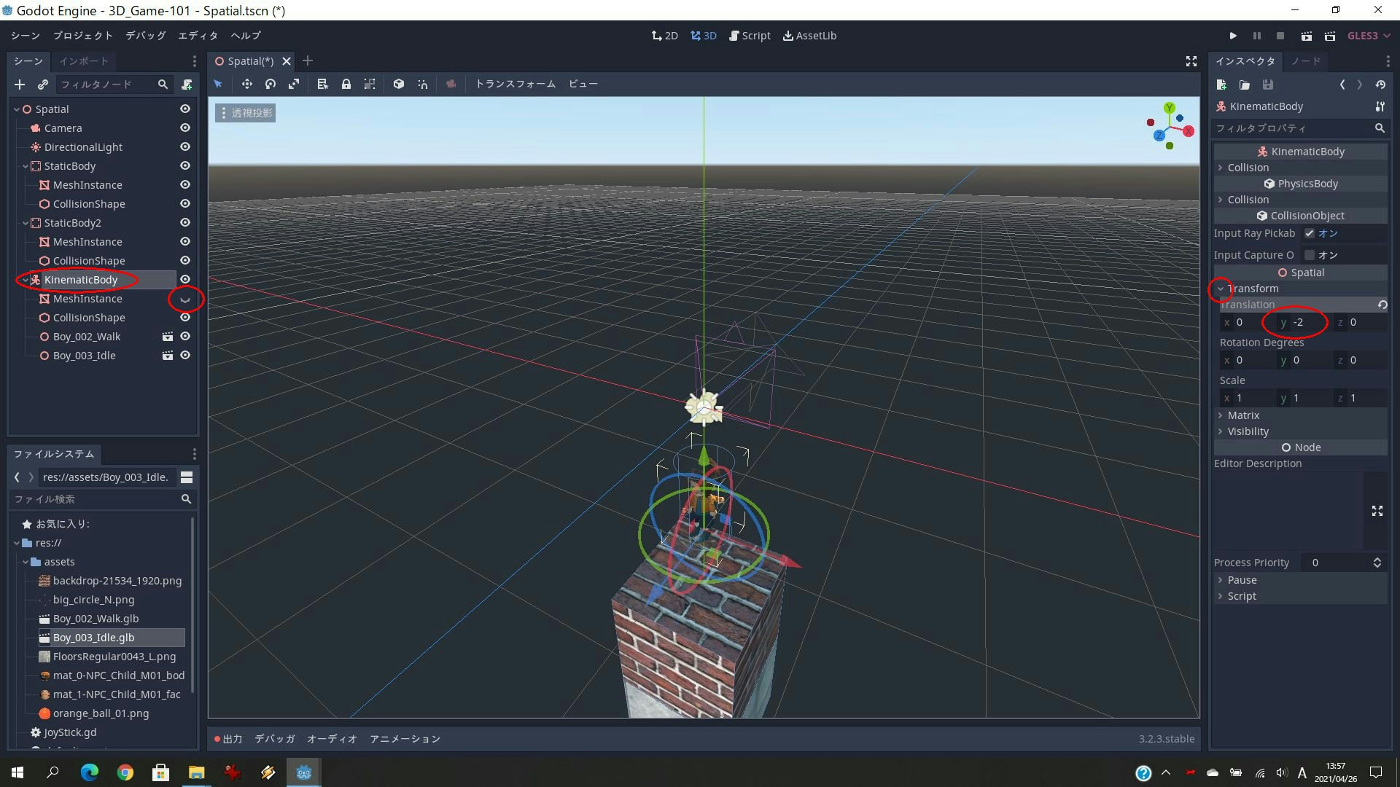Lock the selected node via the padlock icon
This screenshot has height=787, width=1400.
tap(346, 84)
